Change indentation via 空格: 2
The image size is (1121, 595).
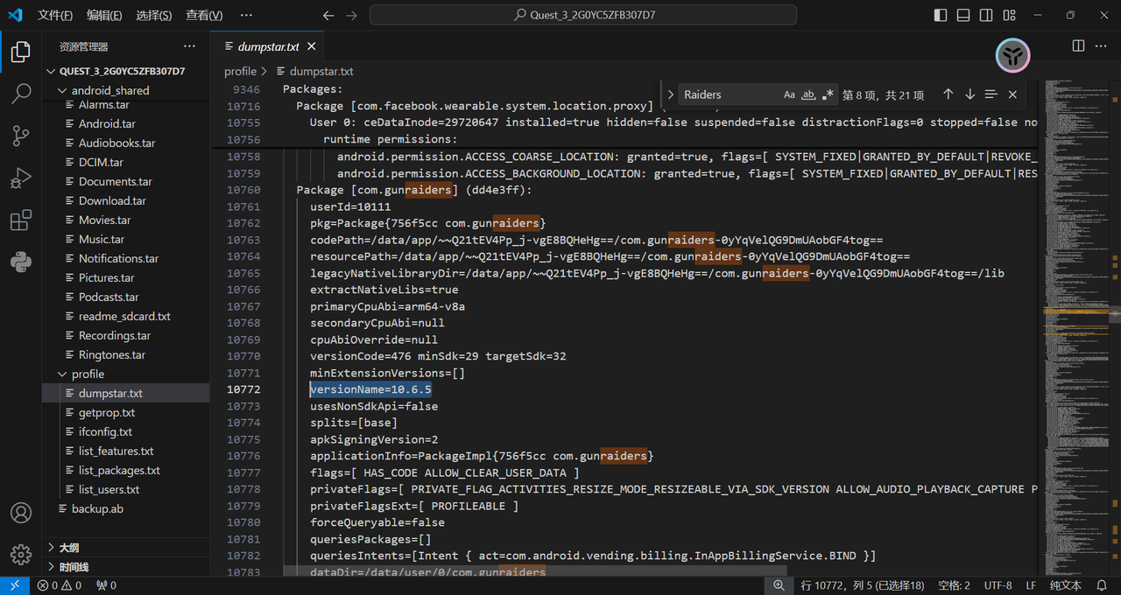pyautogui.click(x=953, y=585)
